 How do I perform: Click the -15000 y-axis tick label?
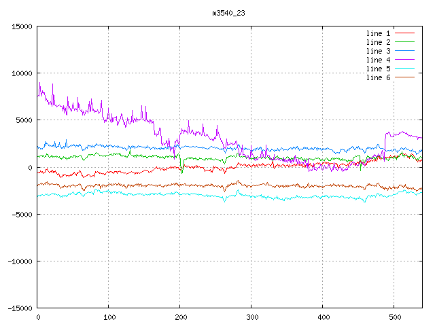click(x=20, y=308)
